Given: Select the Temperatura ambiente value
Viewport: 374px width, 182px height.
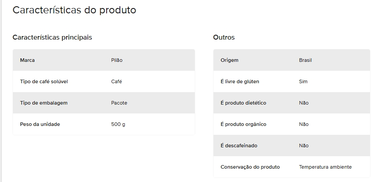Looking at the screenshot, I should (325, 167).
